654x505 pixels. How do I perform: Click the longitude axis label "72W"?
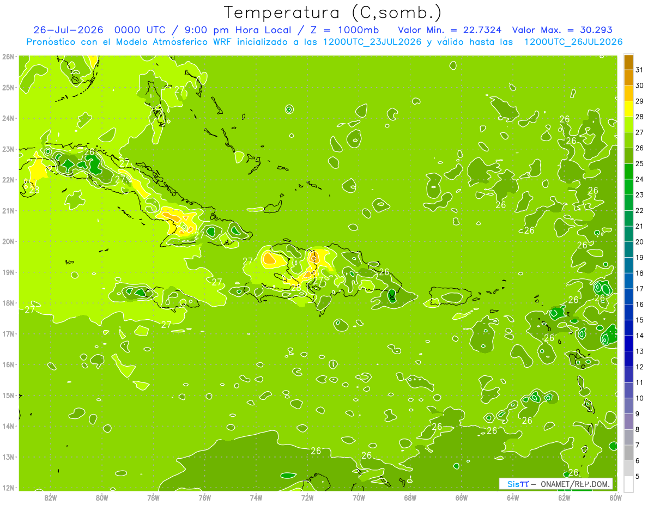[x=307, y=498]
